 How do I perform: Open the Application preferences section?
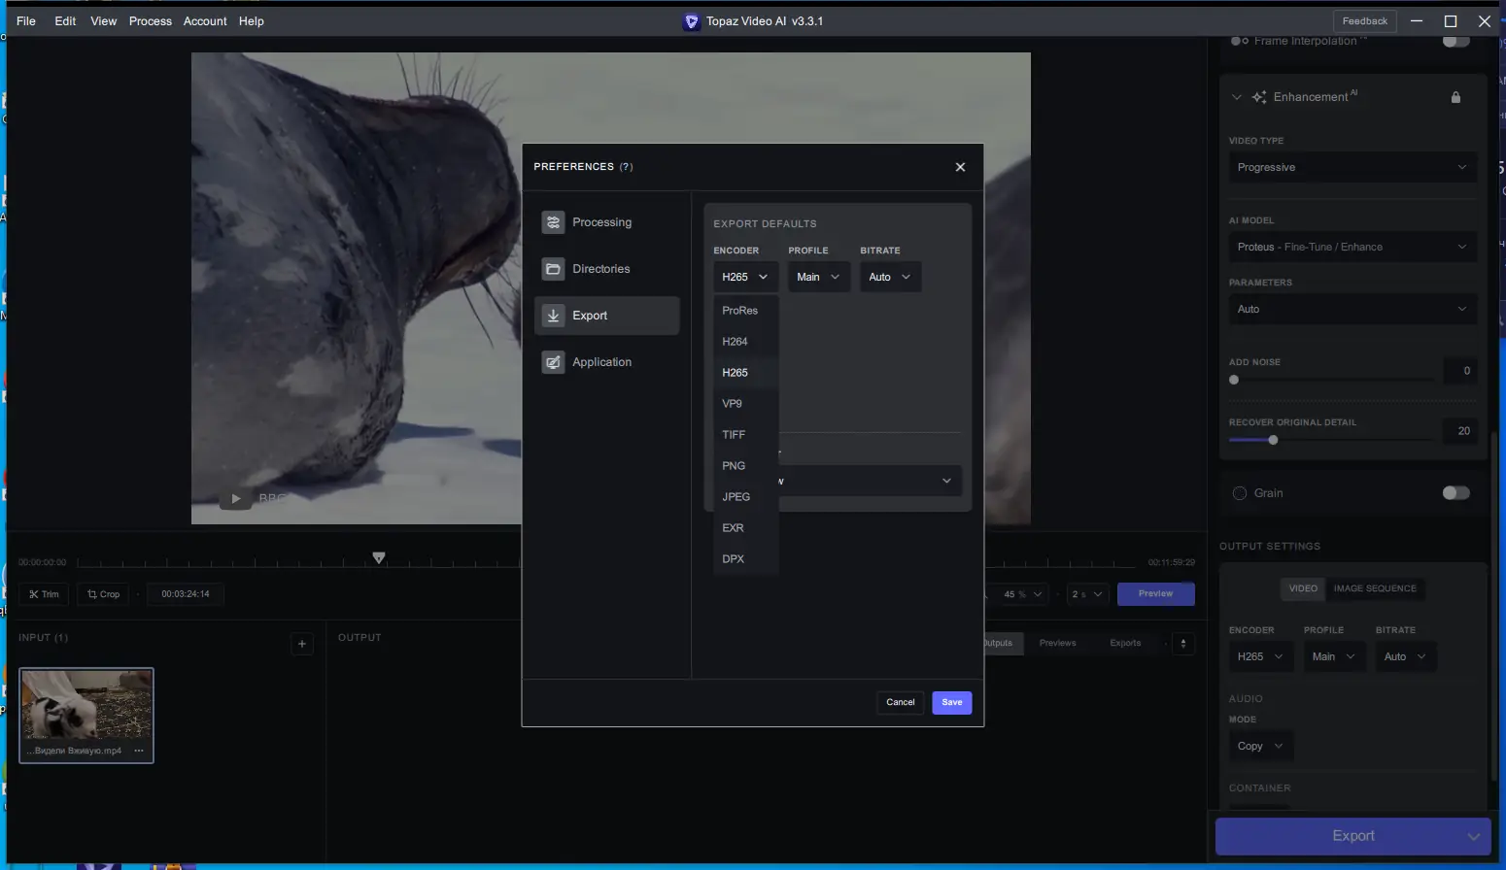point(606,362)
